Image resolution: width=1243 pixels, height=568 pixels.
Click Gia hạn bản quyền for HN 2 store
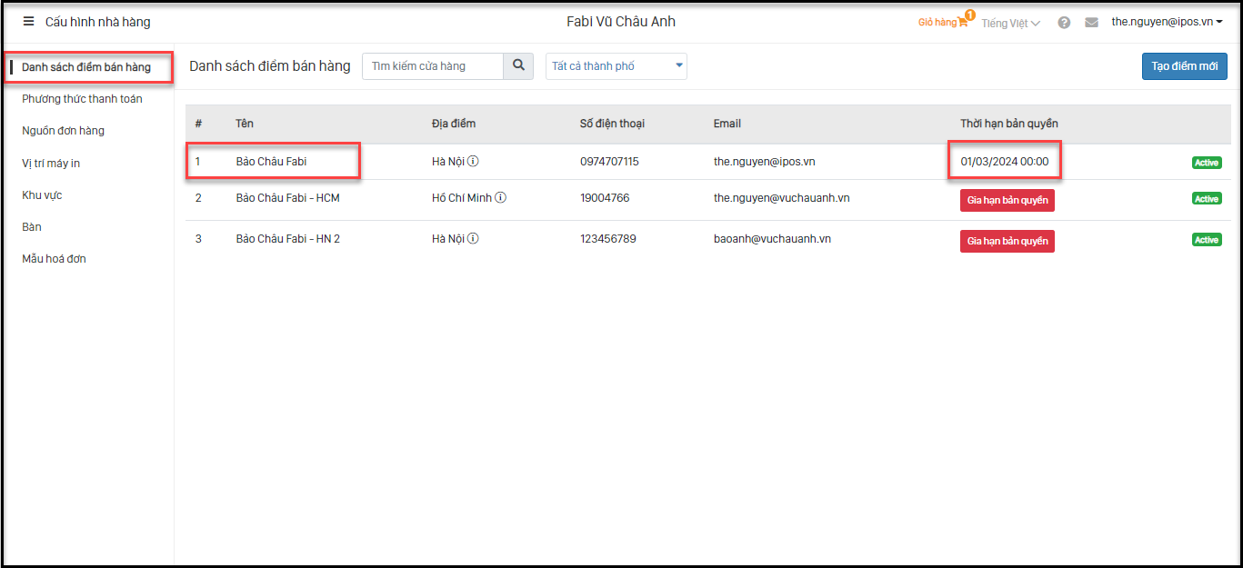coord(1007,241)
